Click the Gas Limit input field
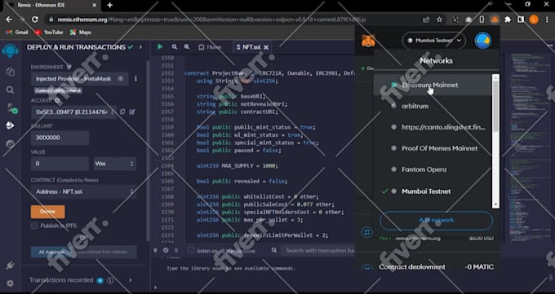Viewport: 555px width, 294px height. [x=60, y=138]
